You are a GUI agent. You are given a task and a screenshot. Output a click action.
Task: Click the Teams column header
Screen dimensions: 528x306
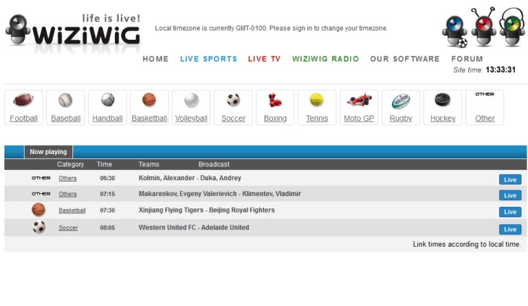point(148,164)
